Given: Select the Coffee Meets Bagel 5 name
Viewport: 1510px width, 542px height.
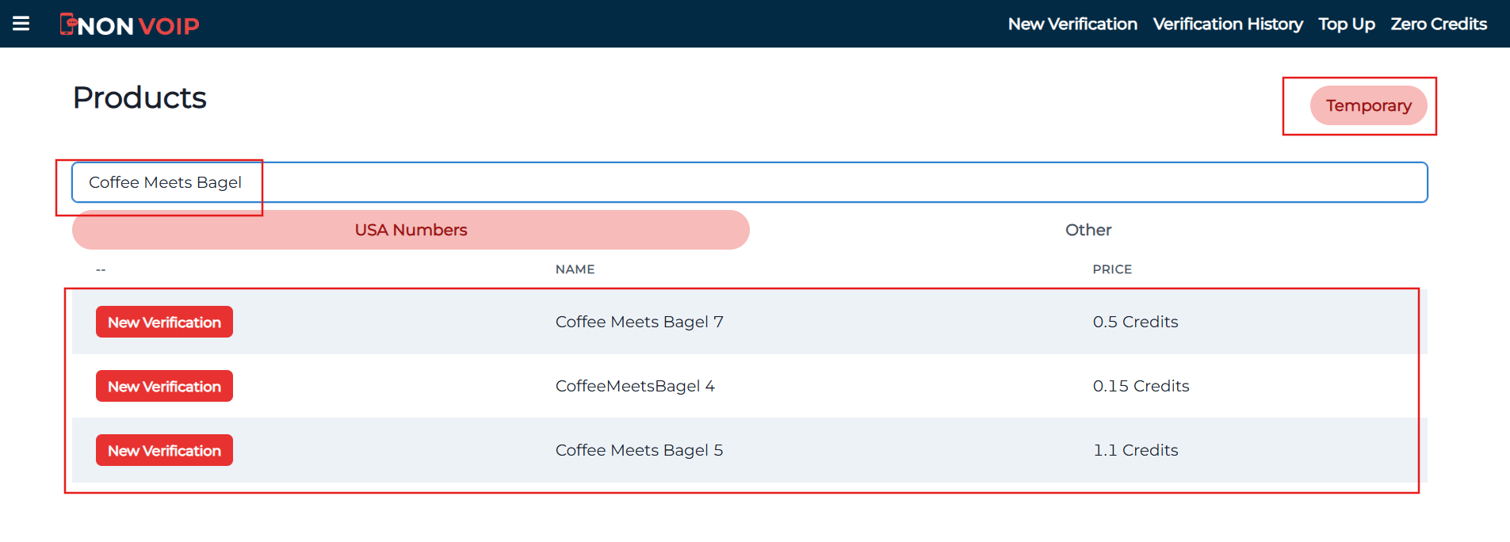Looking at the screenshot, I should [x=639, y=450].
